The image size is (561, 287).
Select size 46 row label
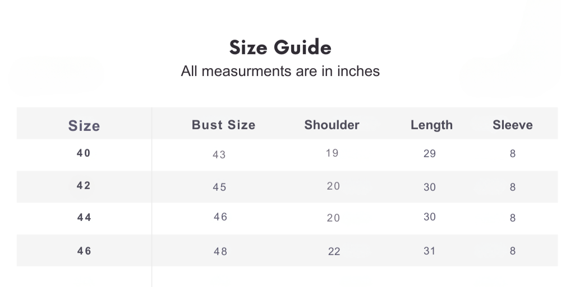[x=84, y=251]
